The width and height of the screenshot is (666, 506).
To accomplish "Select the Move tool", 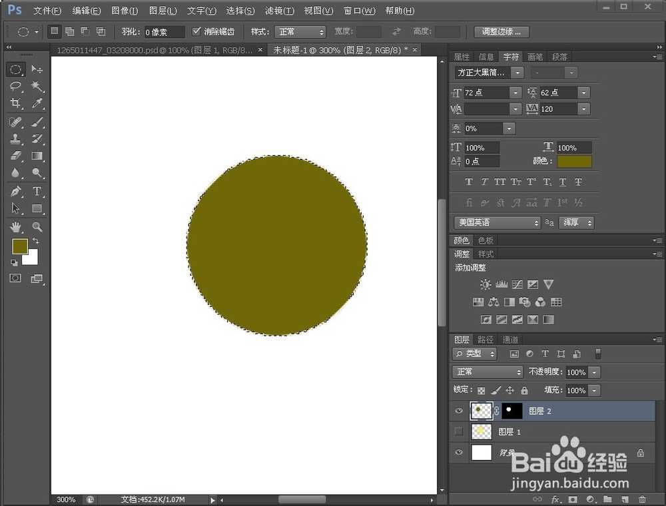I will click(x=37, y=69).
